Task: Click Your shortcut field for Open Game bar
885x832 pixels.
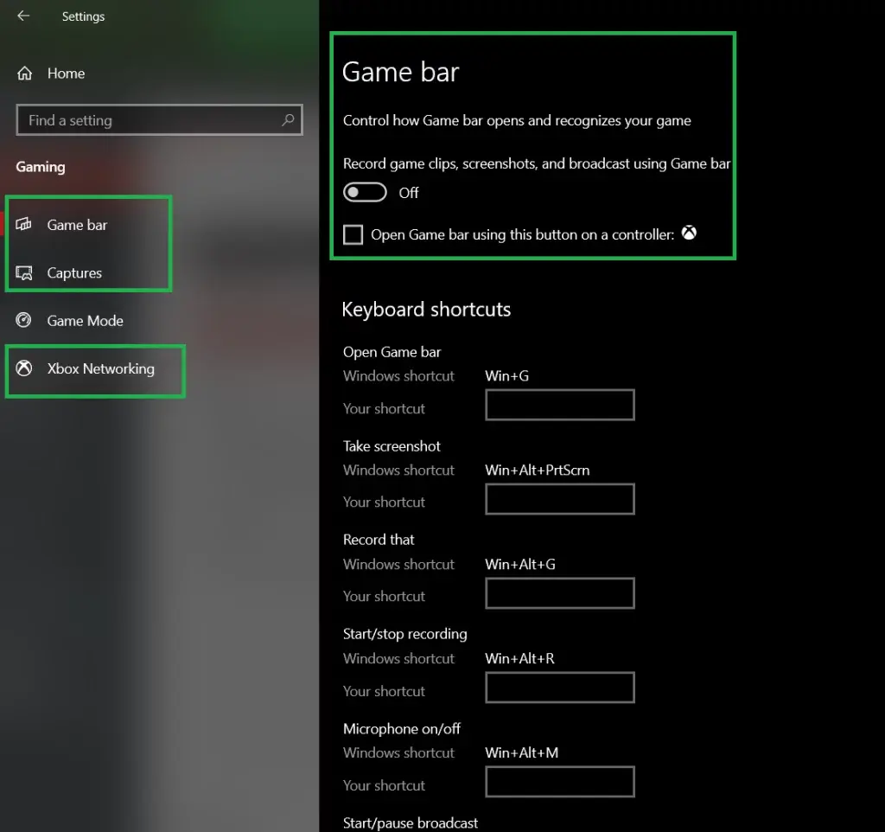Action: coord(560,405)
